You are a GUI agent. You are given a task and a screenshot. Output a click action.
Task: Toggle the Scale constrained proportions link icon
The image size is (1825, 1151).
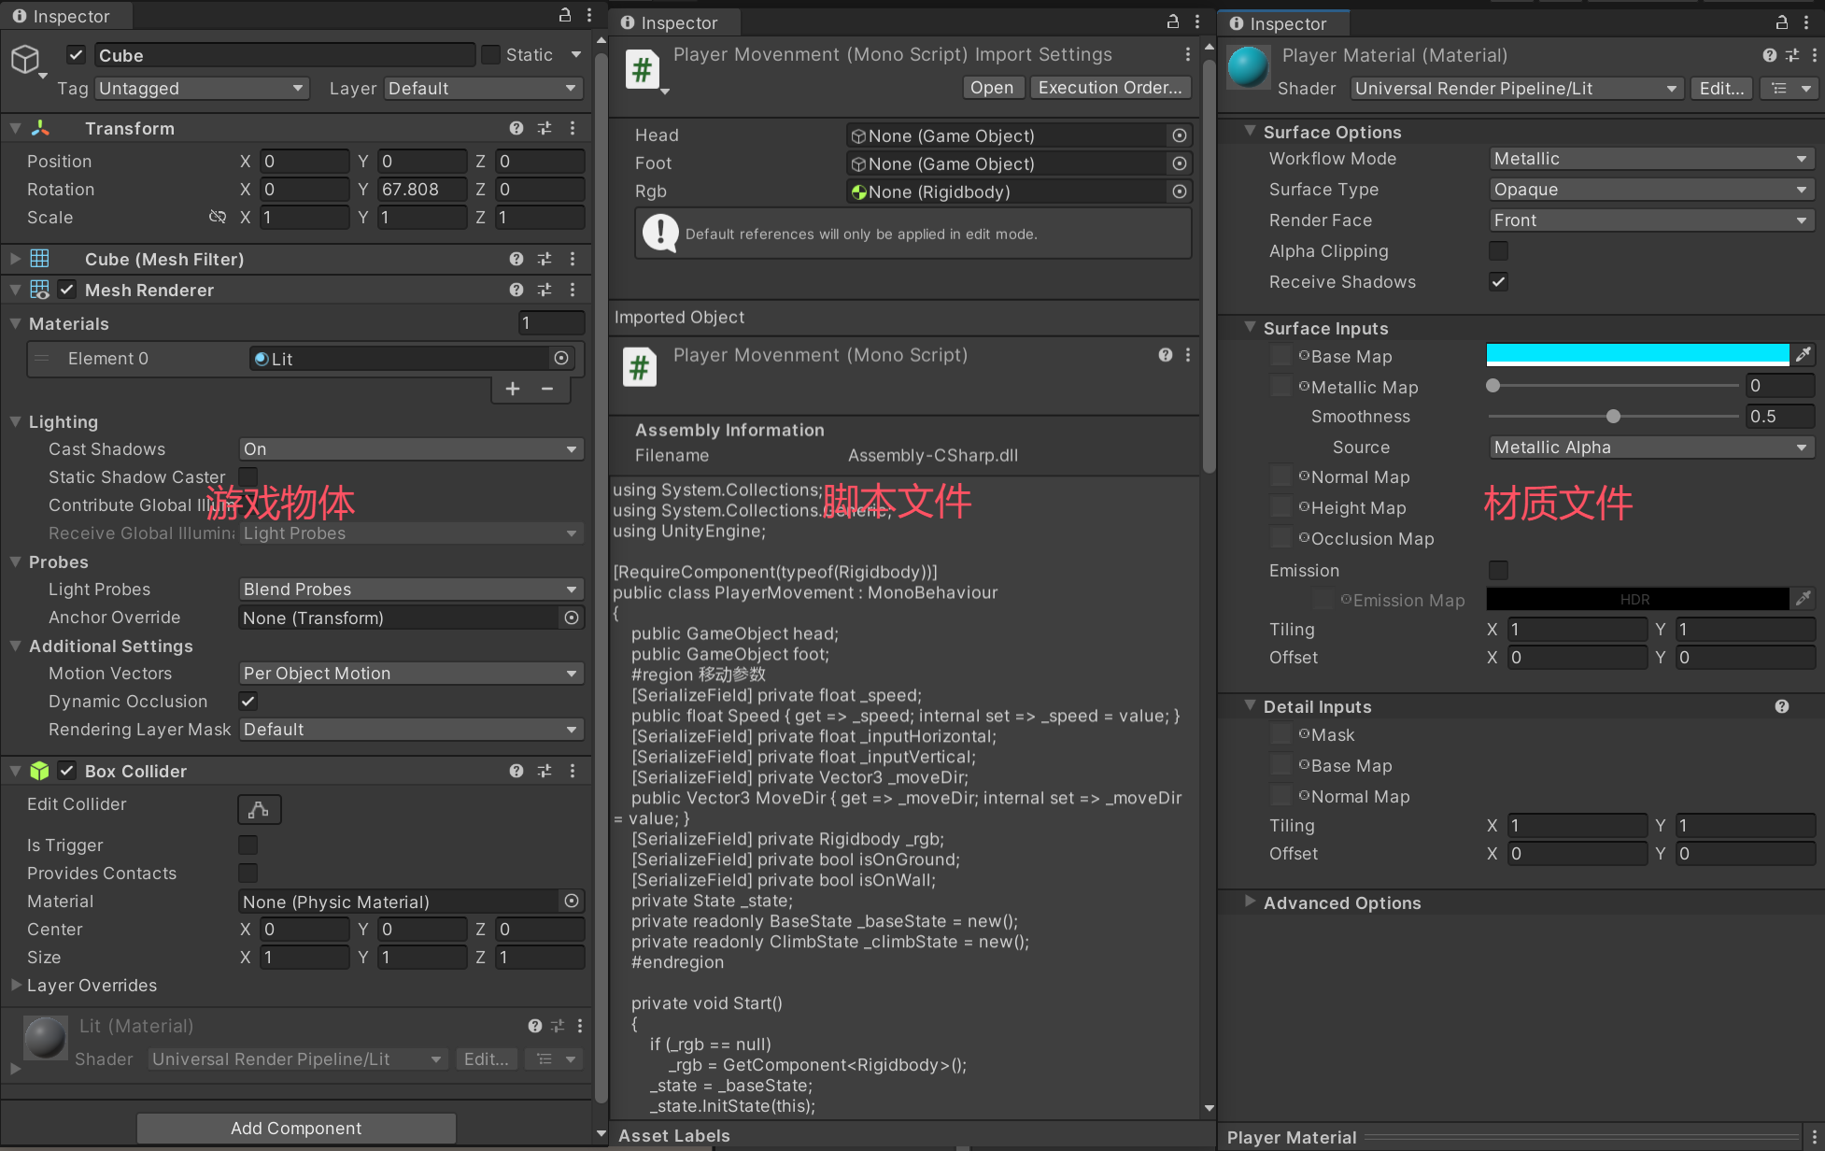click(x=218, y=217)
